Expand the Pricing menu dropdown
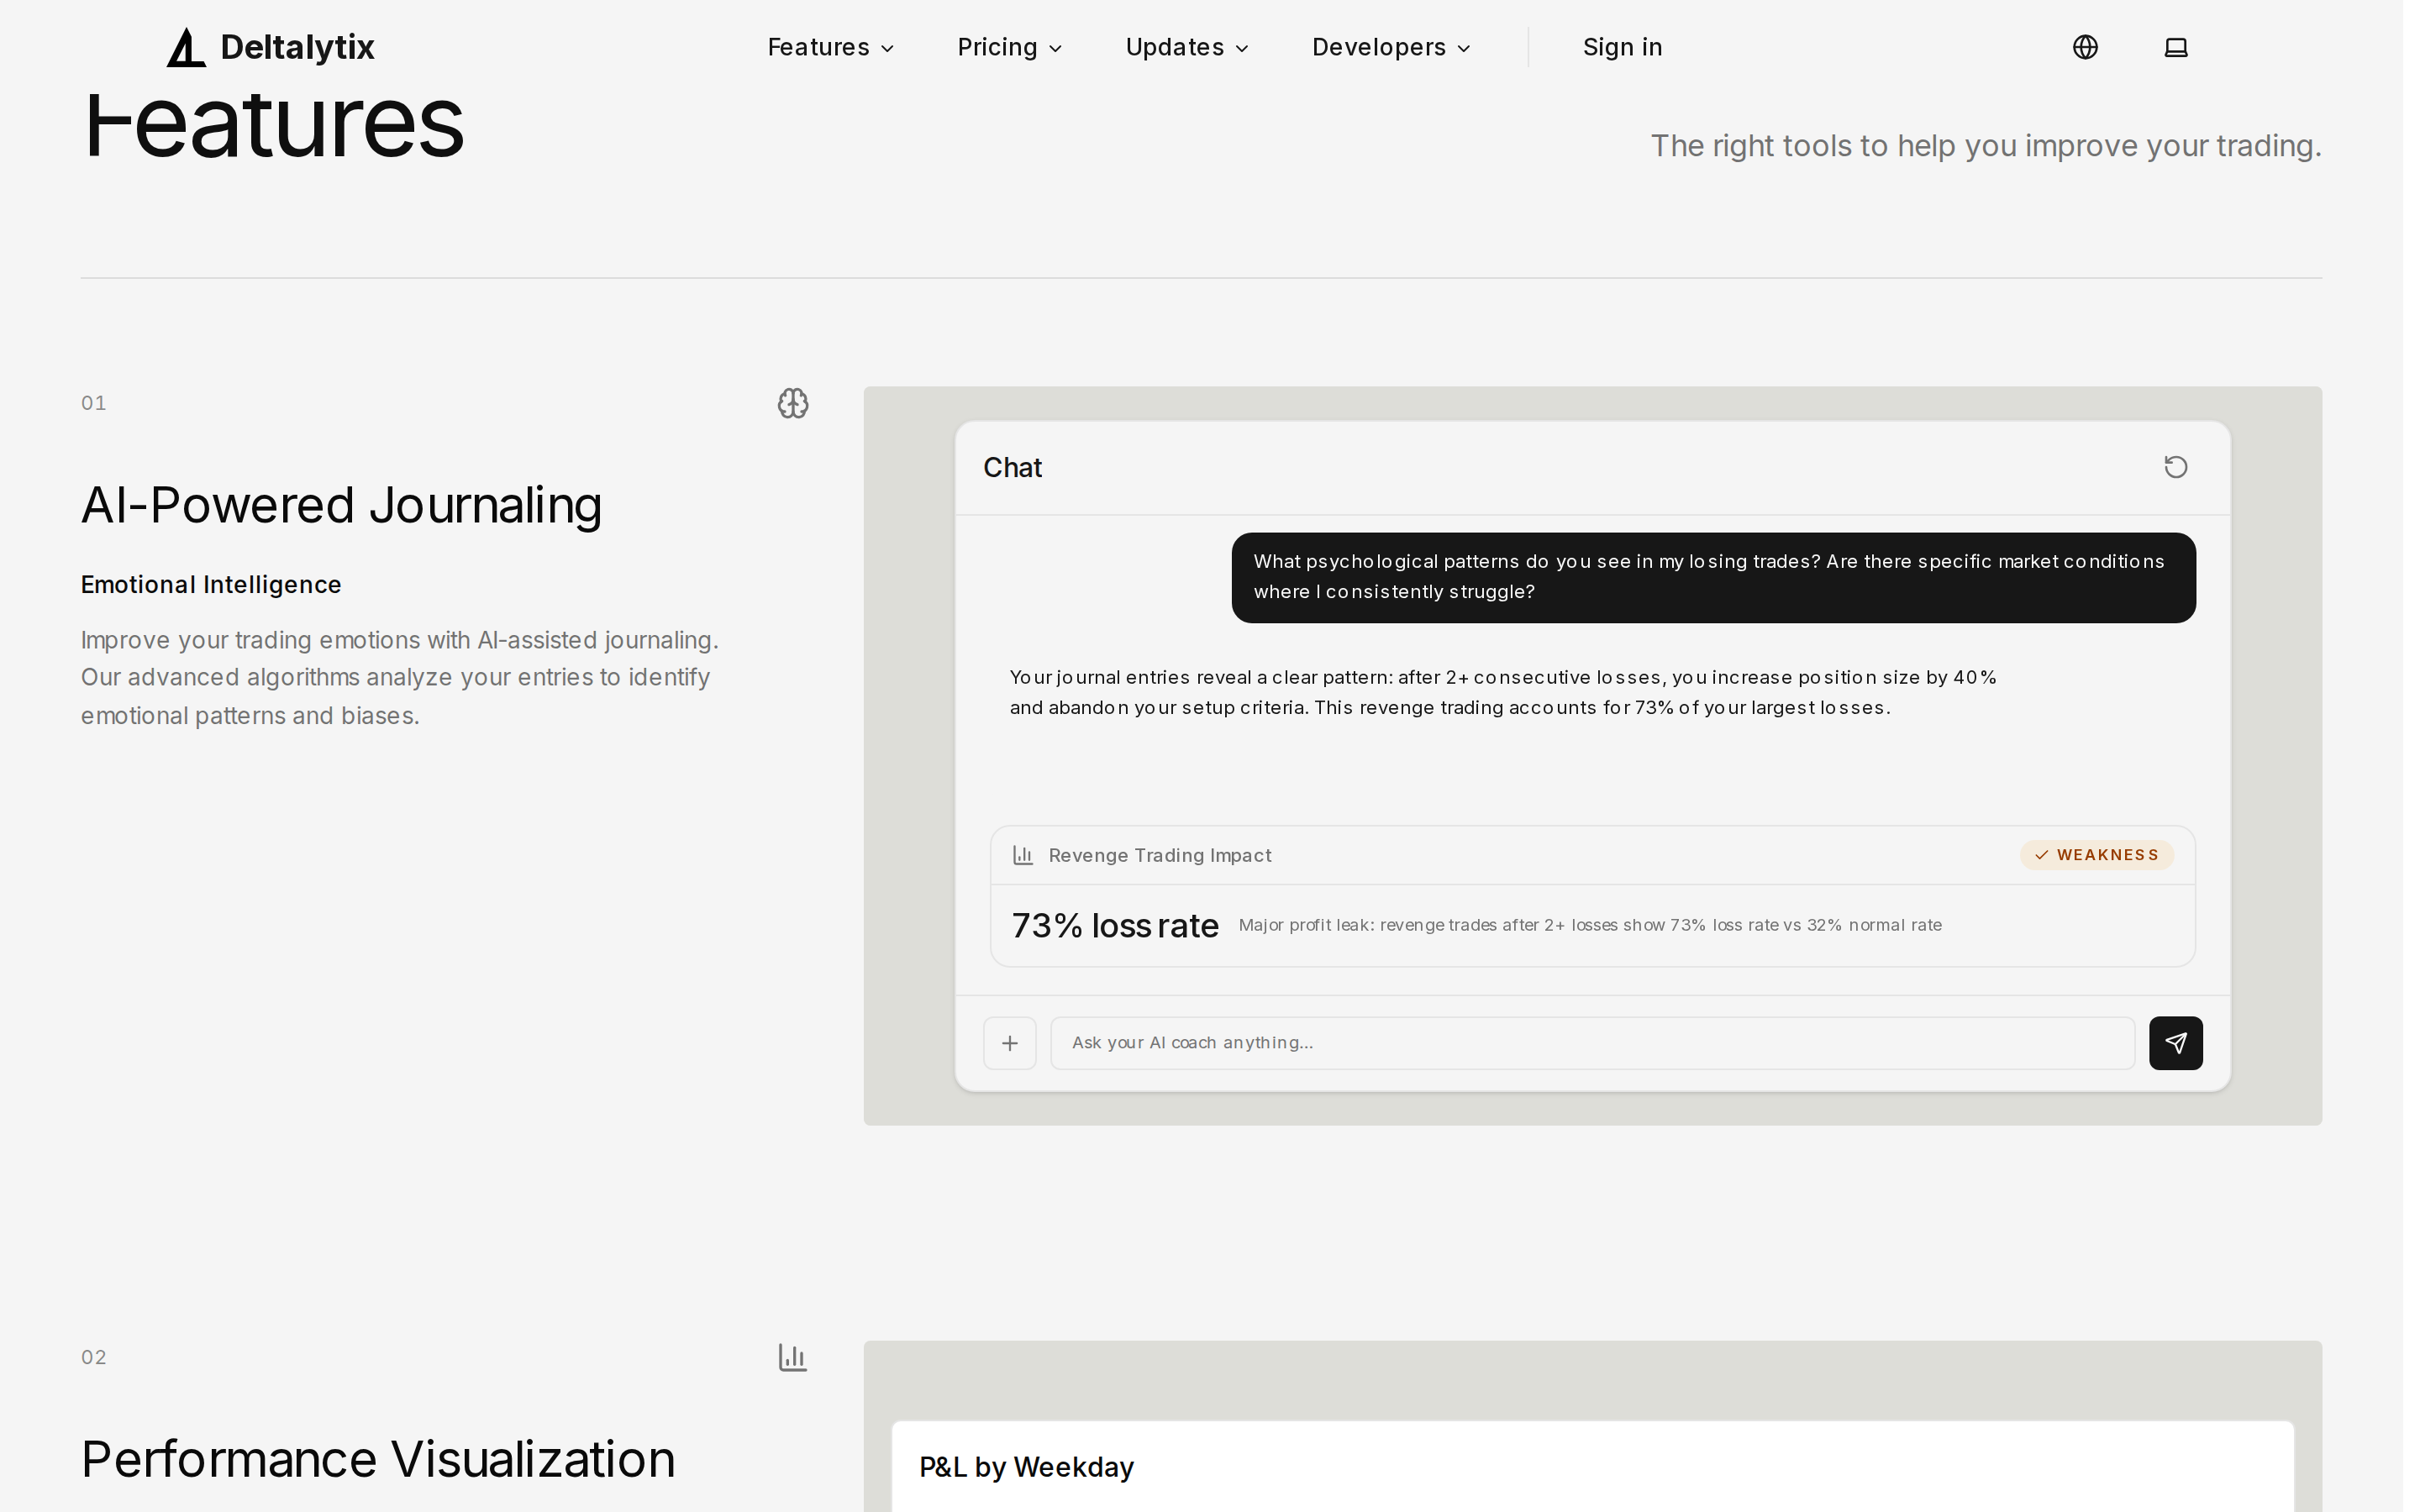This screenshot has width=2420, height=1512. (x=1009, y=47)
